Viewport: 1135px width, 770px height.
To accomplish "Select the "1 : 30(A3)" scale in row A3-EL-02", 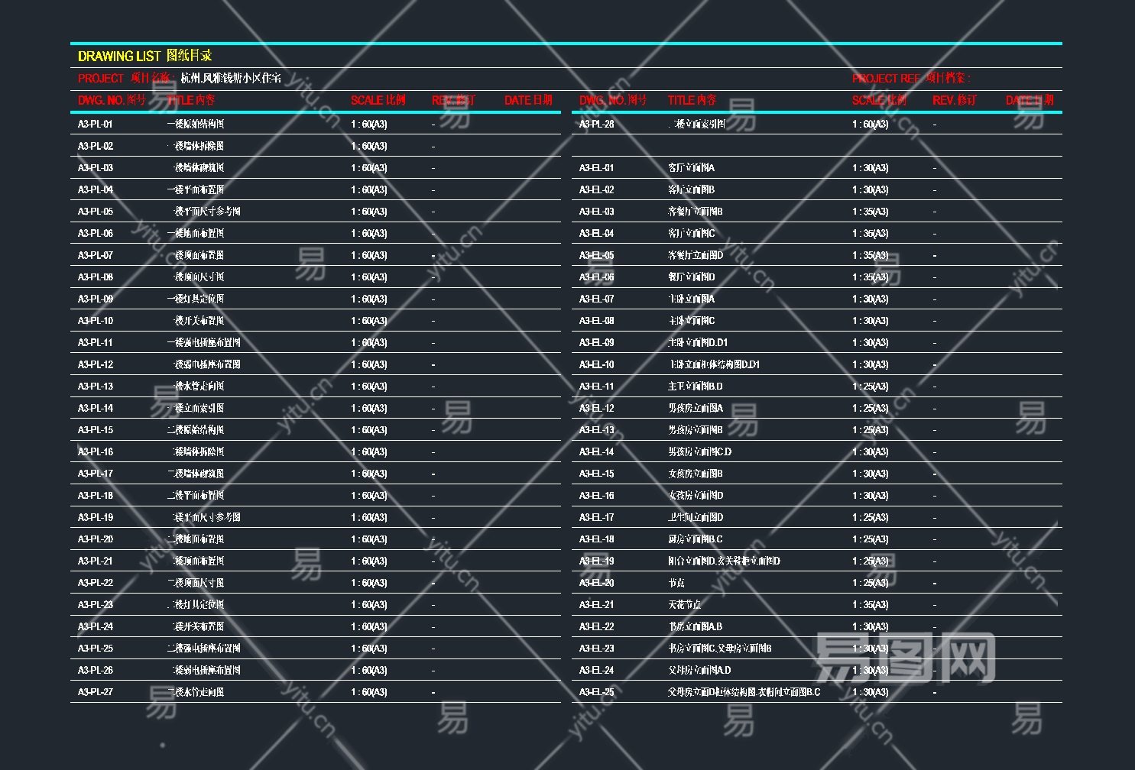I will pyautogui.click(x=871, y=189).
